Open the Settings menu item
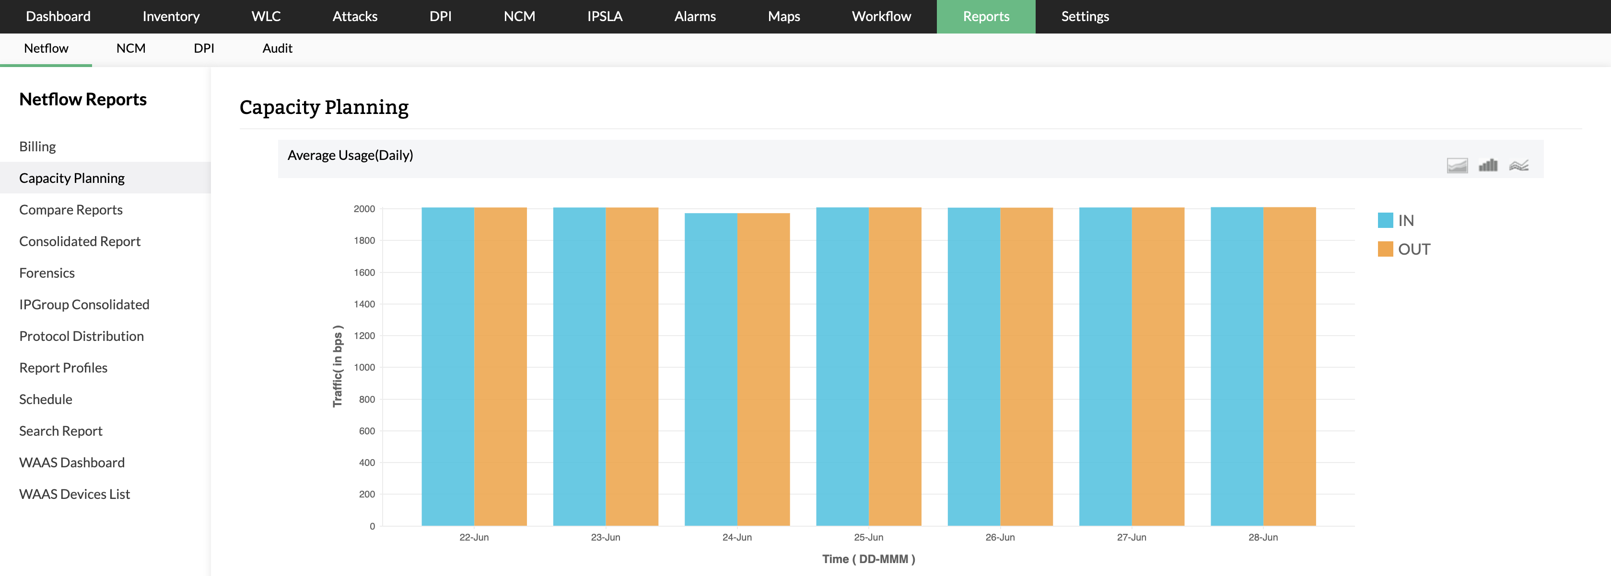Image resolution: width=1611 pixels, height=576 pixels. pyautogui.click(x=1085, y=16)
